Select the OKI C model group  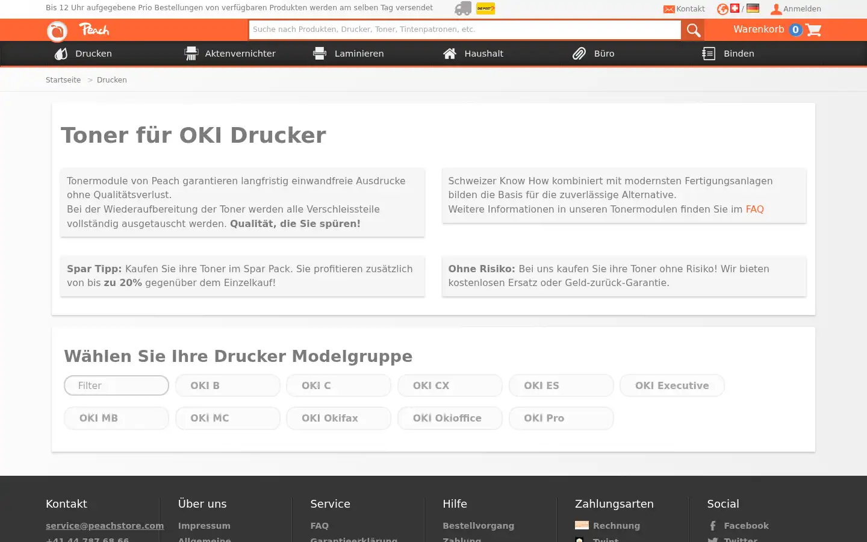338,385
